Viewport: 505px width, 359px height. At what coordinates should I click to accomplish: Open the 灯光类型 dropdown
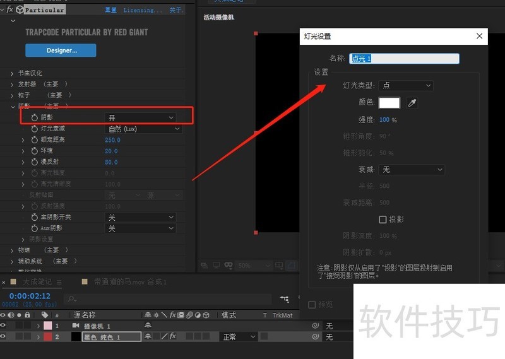[x=406, y=85]
